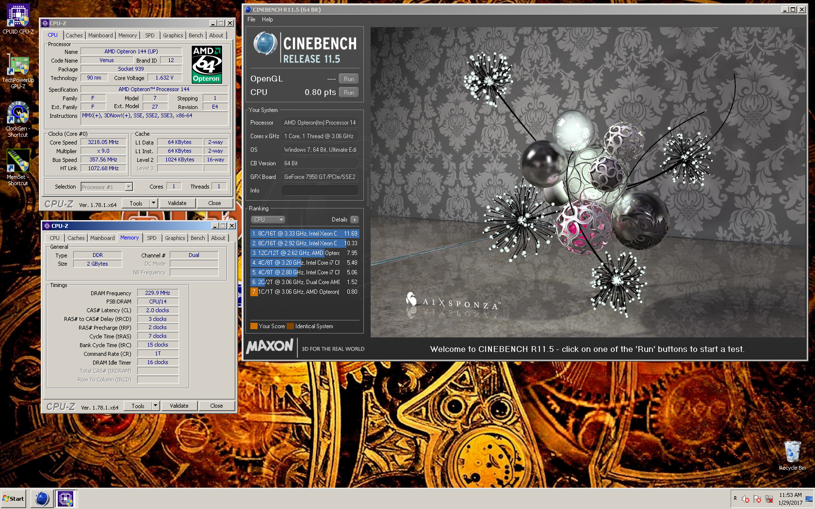Switch to SPD tab in top CPU-Z
The width and height of the screenshot is (815, 509).
pyautogui.click(x=150, y=35)
